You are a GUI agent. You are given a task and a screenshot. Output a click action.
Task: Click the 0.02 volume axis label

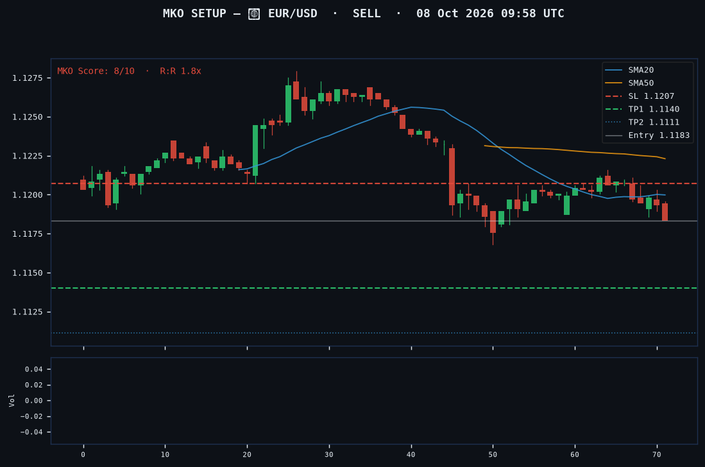click(x=34, y=385)
